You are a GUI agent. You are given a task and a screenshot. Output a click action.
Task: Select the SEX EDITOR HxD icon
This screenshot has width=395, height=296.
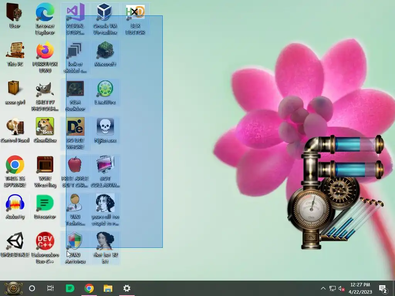click(135, 19)
